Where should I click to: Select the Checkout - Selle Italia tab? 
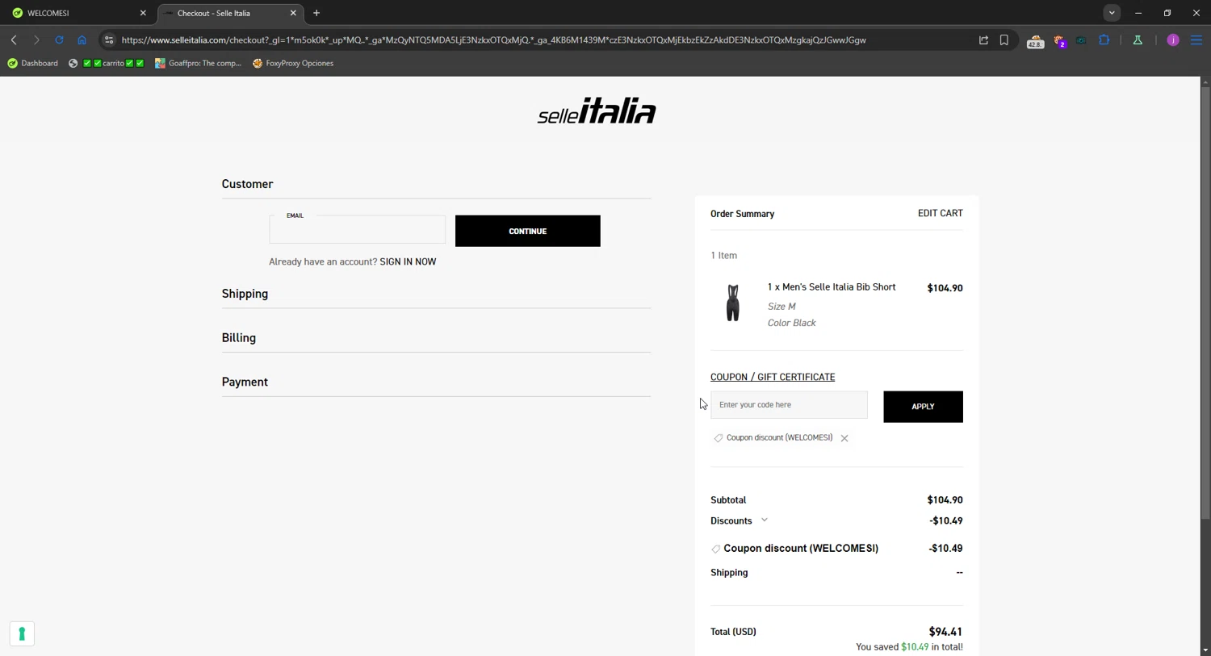coord(230,13)
